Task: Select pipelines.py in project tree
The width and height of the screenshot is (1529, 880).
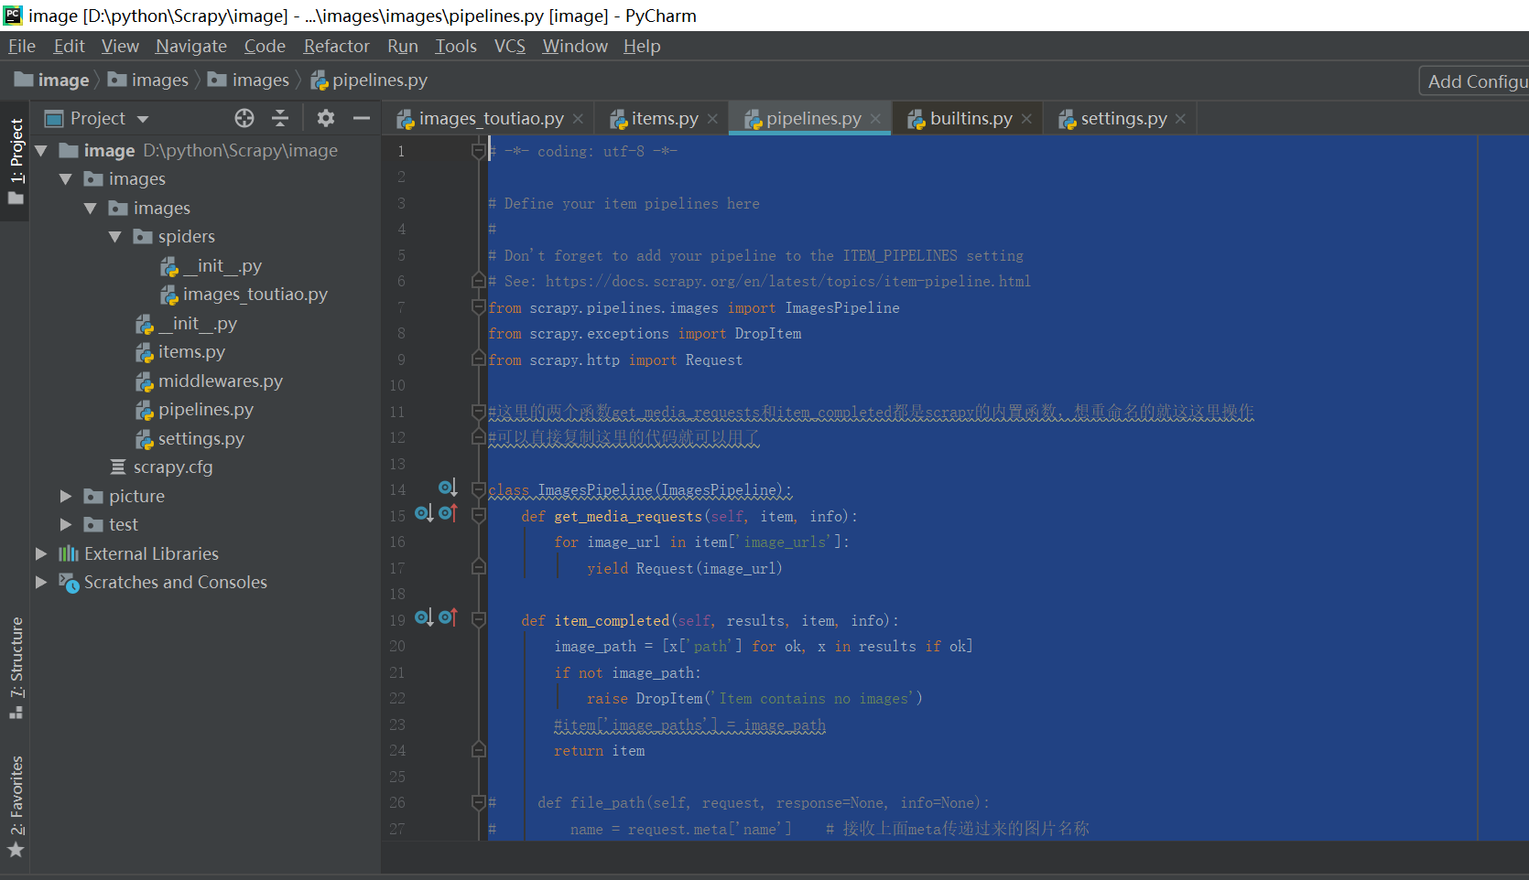Action: pos(205,410)
